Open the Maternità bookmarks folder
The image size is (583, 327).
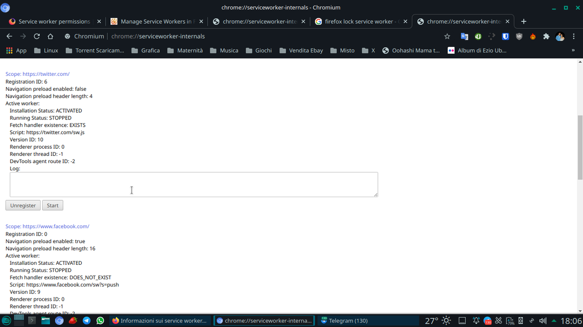click(x=185, y=50)
